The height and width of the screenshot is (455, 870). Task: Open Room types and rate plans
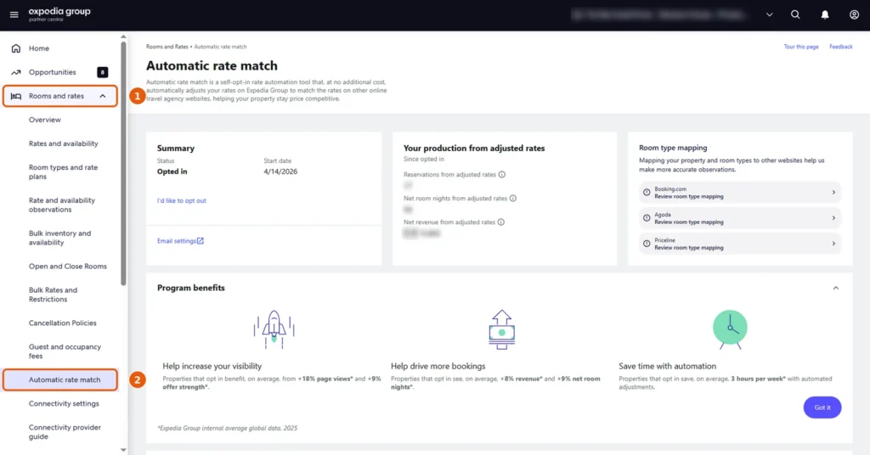(63, 171)
